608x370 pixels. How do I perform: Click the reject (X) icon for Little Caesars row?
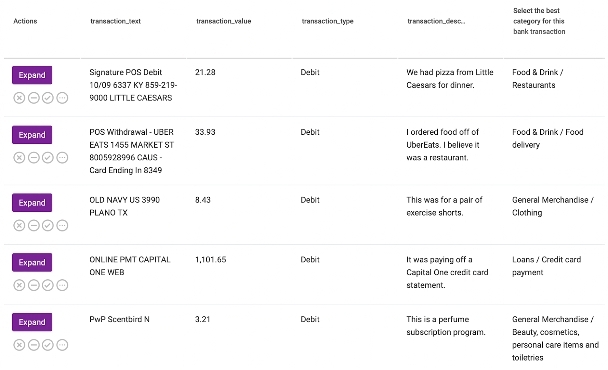[x=19, y=98]
